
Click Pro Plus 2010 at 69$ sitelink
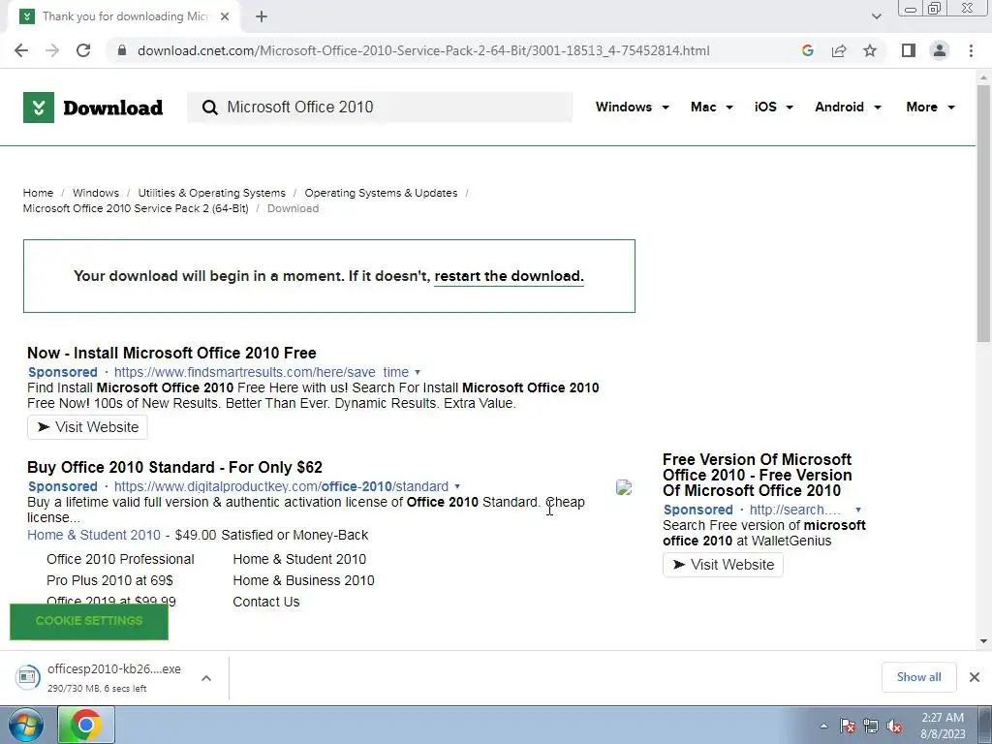(x=109, y=581)
